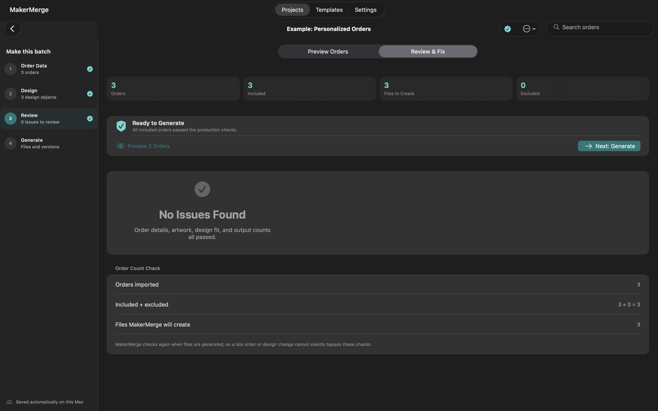Open the more options ellipsis menu
The height and width of the screenshot is (411, 658).
(x=529, y=29)
